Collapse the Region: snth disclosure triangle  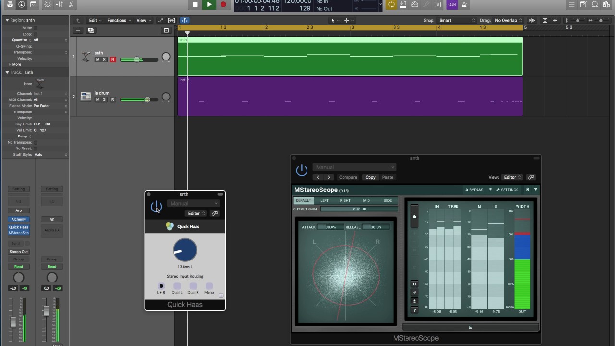tap(7, 20)
